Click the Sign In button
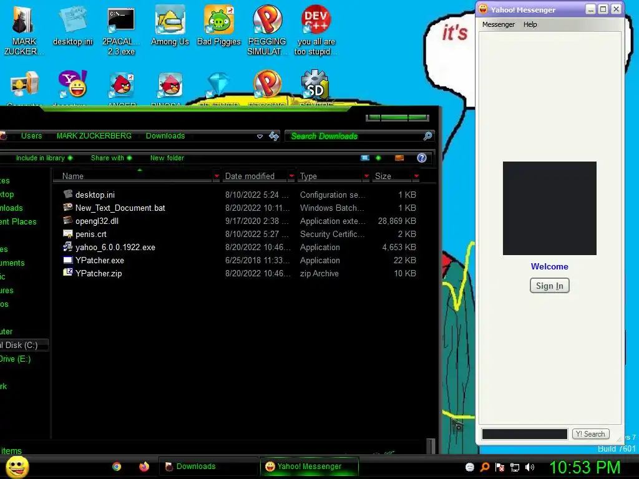Viewport: 639px width, 479px height. [549, 286]
